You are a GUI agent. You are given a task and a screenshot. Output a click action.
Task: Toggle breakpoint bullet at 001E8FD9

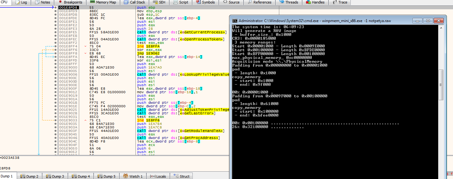pyautogui.click(x=55, y=11)
